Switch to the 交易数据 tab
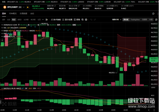The width and height of the screenshot is (159, 112). (23, 13)
